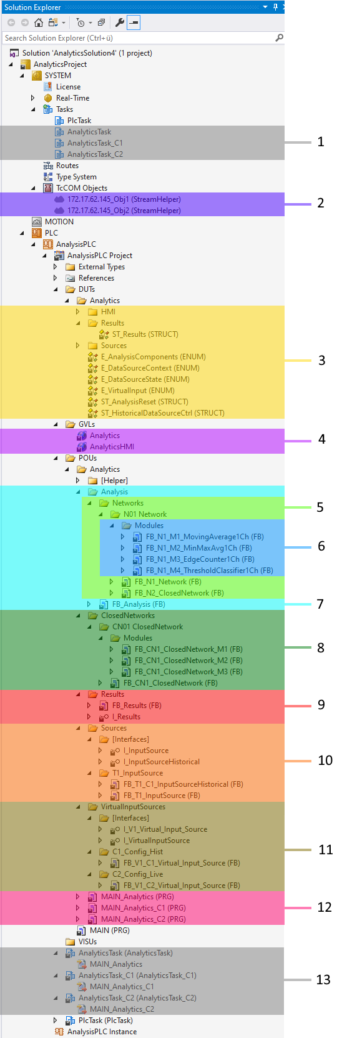Toggle the auto-hide pin of Solution Explorer

point(275,7)
